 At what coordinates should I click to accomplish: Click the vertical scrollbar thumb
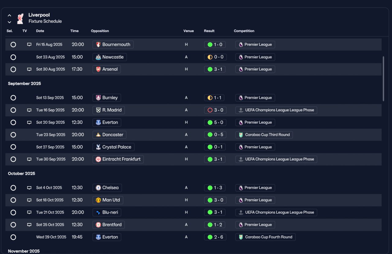[383, 78]
